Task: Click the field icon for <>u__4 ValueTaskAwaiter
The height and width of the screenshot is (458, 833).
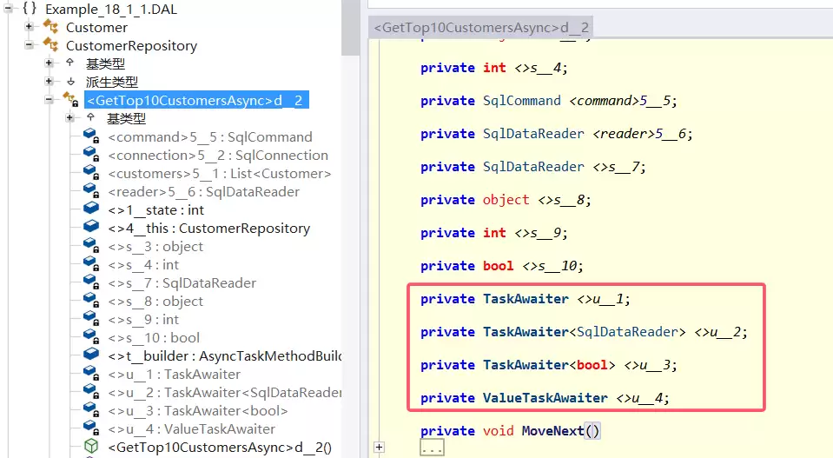Action: (91, 428)
